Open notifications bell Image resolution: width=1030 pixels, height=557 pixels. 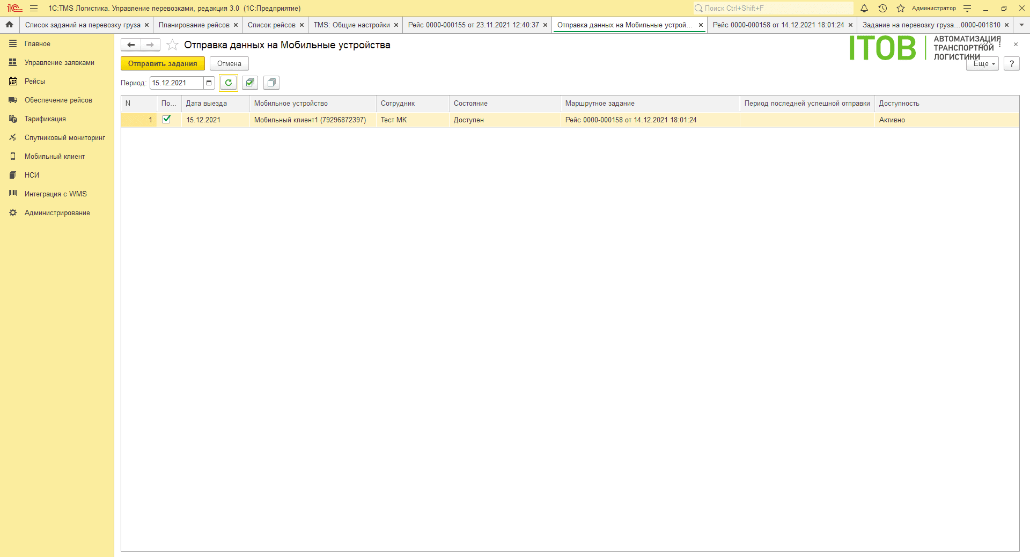pyautogui.click(x=864, y=8)
